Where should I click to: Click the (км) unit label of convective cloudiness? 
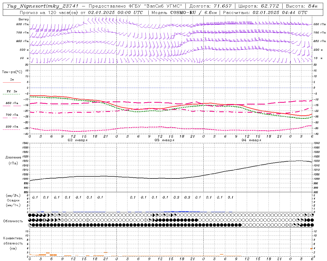tap(13, 248)
